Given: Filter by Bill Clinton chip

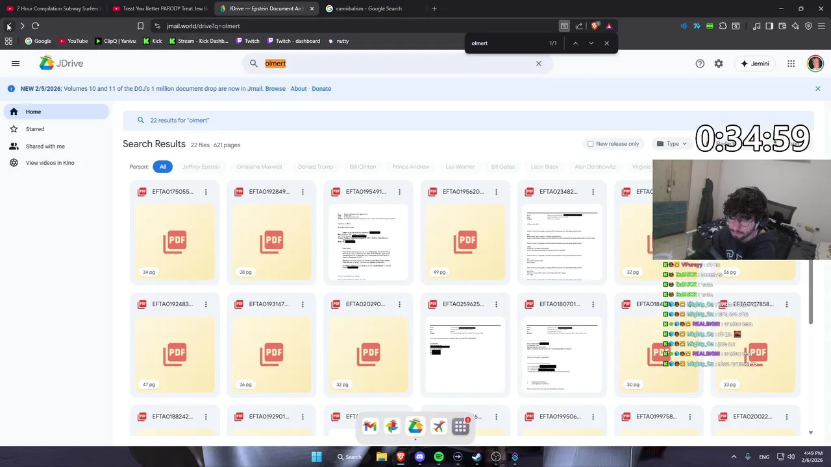Looking at the screenshot, I should (x=363, y=167).
